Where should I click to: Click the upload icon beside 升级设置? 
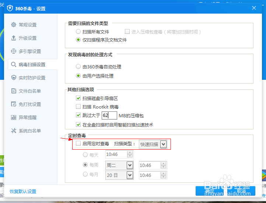click(x=14, y=38)
